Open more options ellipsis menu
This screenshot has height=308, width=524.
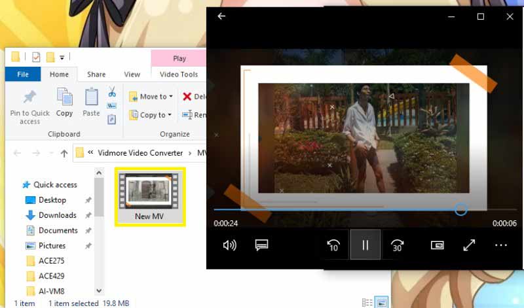point(501,245)
